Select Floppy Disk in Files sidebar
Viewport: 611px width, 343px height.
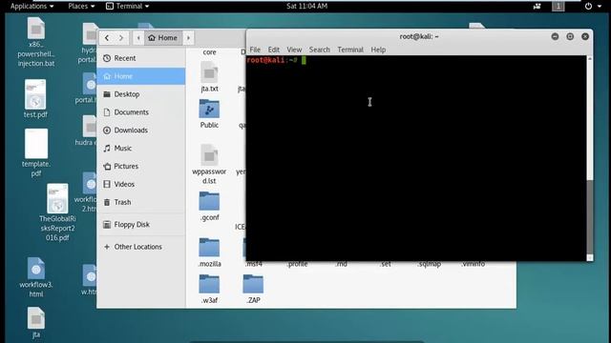141,225
